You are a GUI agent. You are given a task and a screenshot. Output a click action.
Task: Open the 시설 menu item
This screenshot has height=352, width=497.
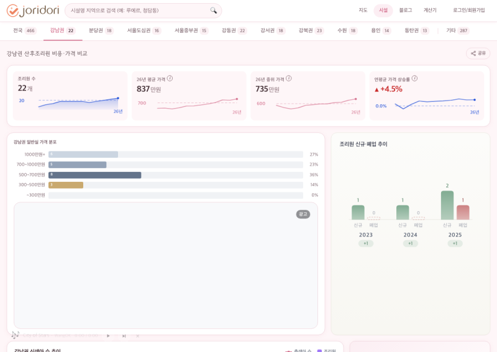click(x=383, y=10)
